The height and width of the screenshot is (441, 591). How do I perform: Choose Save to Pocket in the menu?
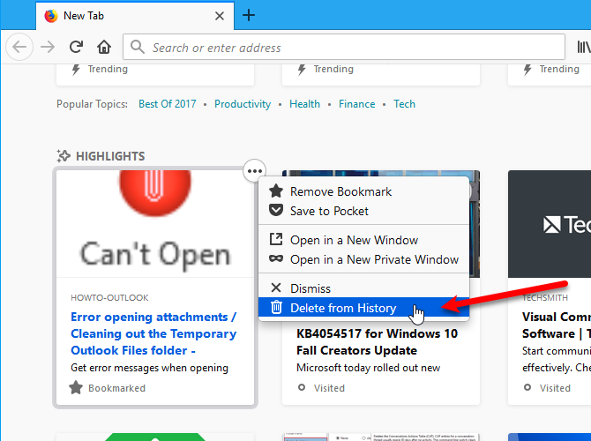click(363, 211)
